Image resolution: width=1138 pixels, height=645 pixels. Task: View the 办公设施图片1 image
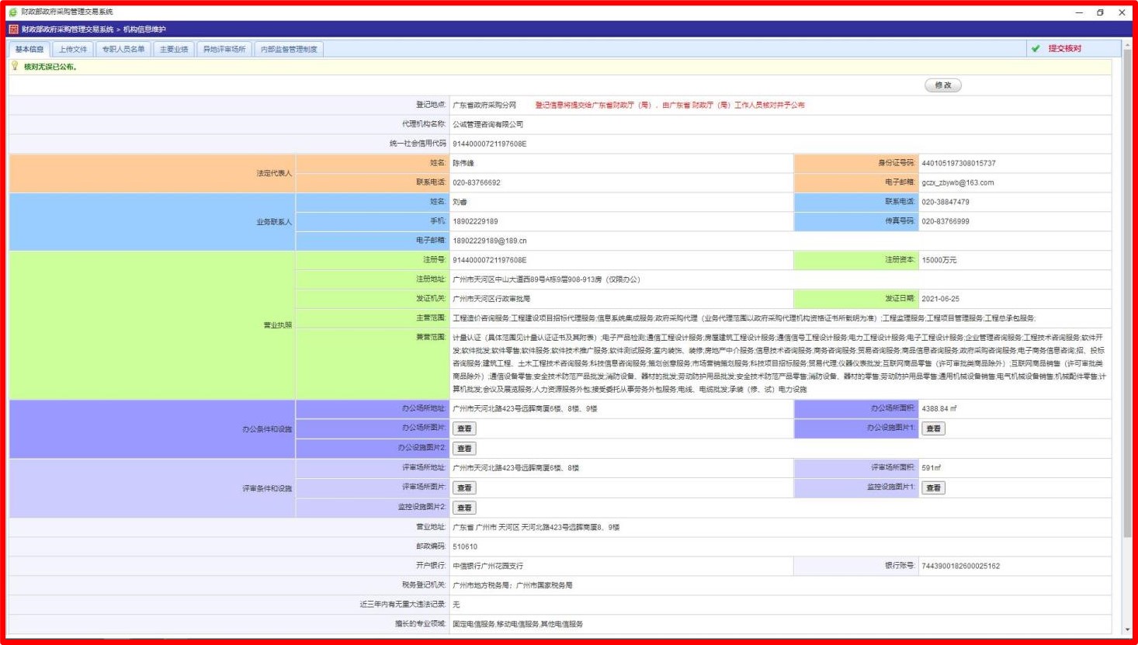[x=933, y=428]
